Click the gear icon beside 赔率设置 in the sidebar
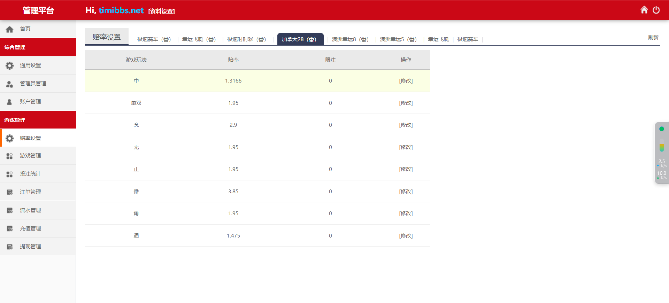 [10, 138]
